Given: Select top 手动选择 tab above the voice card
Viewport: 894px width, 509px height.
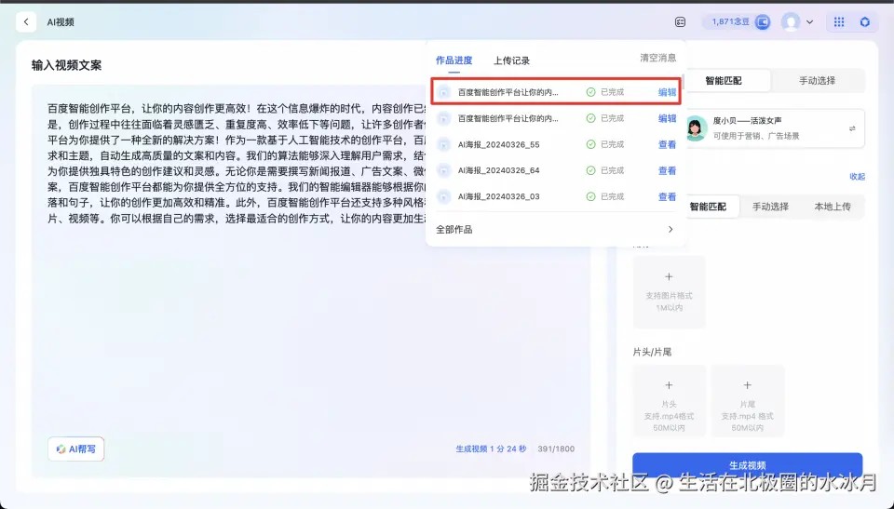Looking at the screenshot, I should 817,80.
